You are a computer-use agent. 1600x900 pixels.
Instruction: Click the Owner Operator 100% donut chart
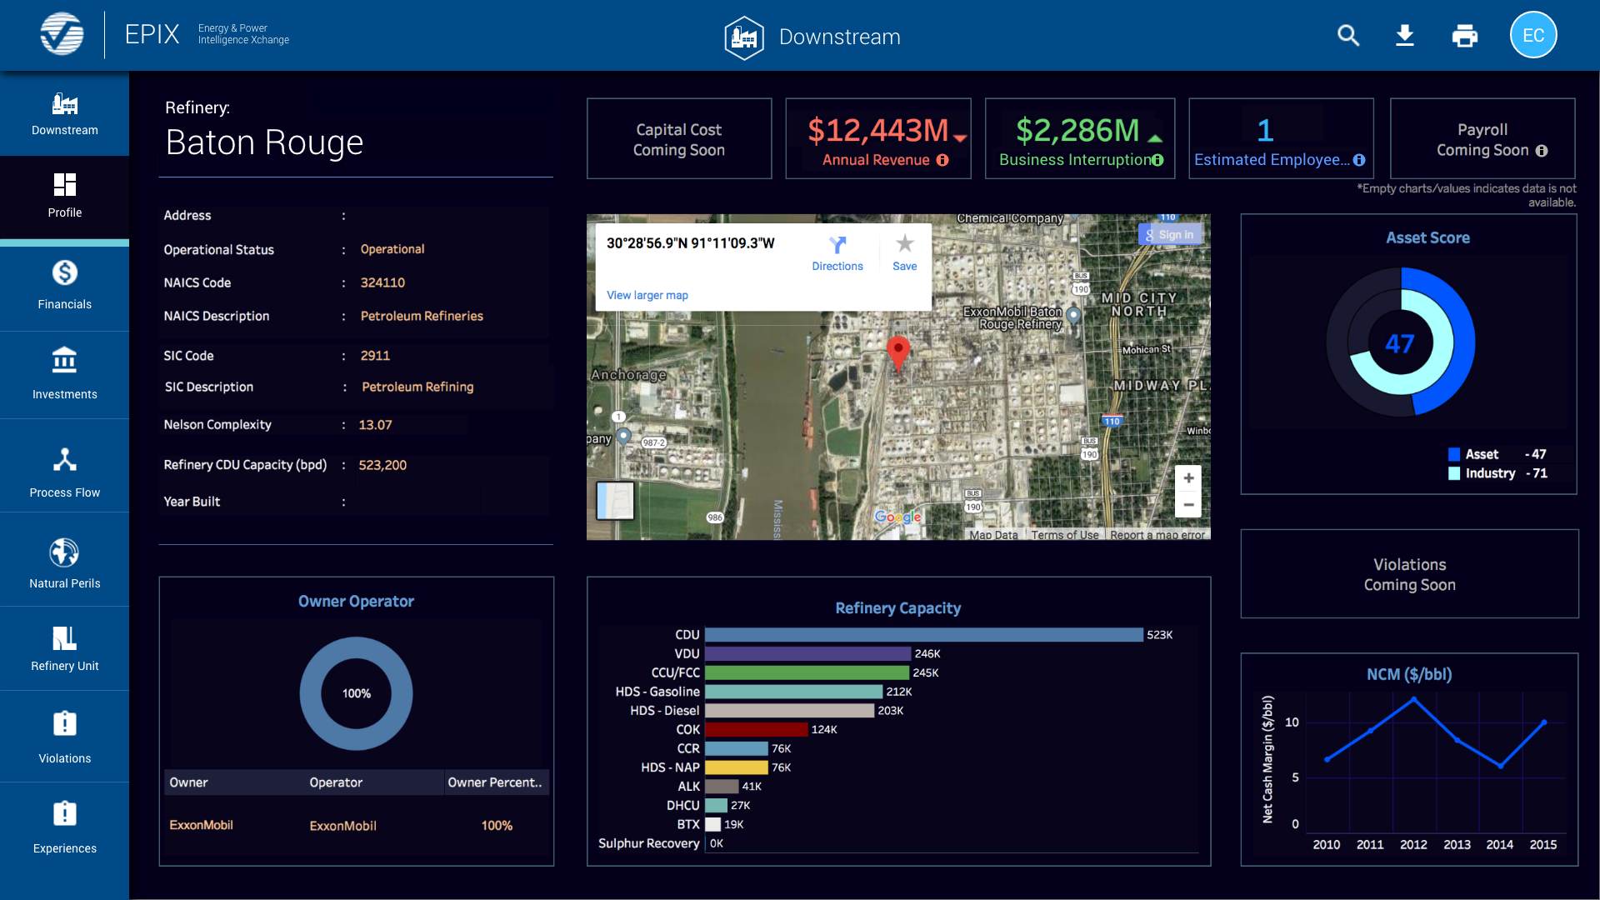[356, 693]
